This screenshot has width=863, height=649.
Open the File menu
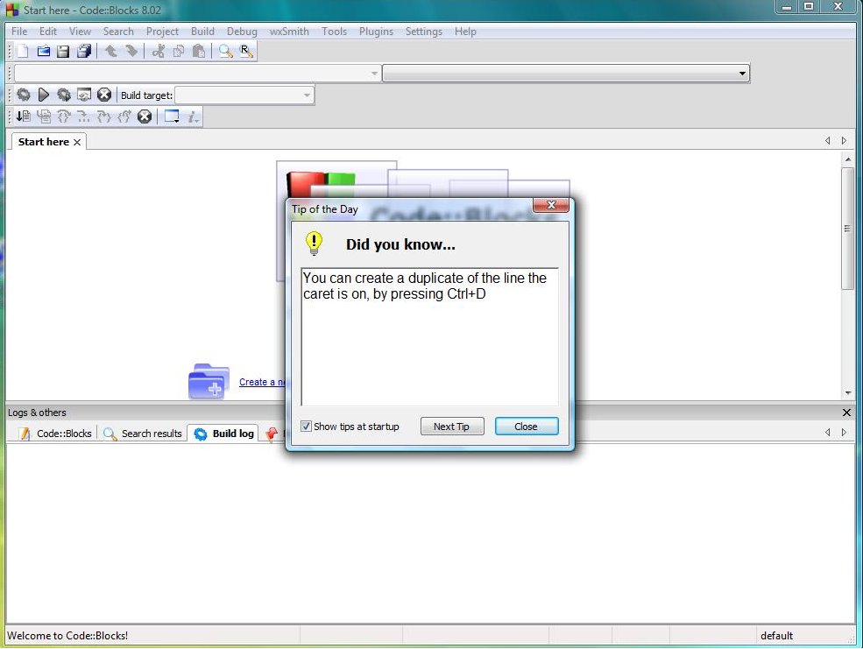click(19, 32)
